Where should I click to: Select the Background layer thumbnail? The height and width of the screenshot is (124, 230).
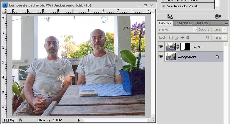[x=170, y=56]
